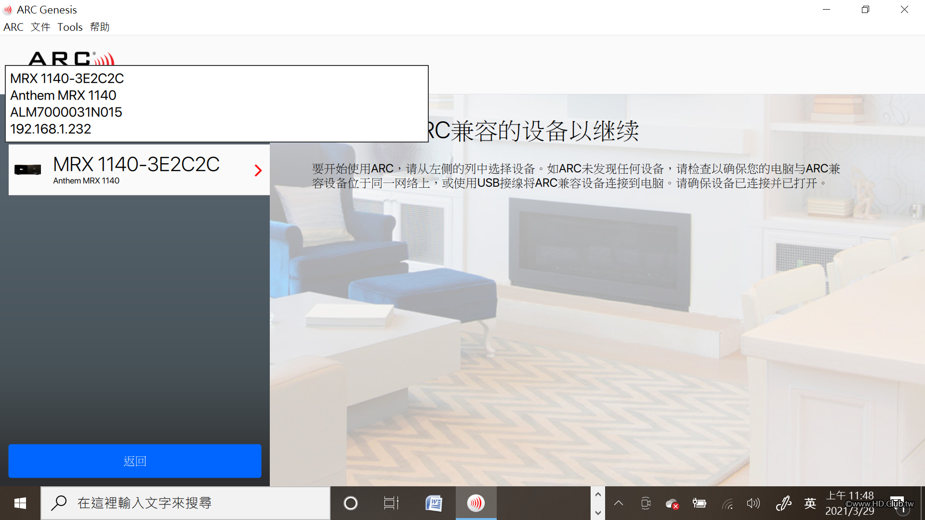Open the 文件 menu

coord(40,27)
